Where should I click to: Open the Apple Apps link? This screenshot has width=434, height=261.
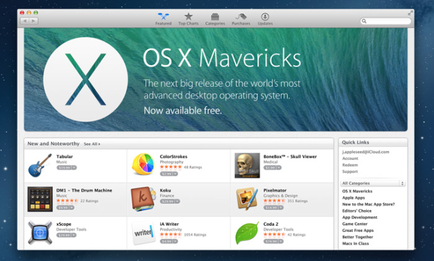coord(353,198)
